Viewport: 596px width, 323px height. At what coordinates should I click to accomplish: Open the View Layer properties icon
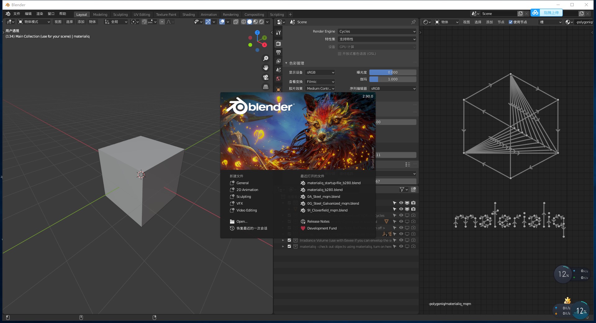[x=278, y=61]
